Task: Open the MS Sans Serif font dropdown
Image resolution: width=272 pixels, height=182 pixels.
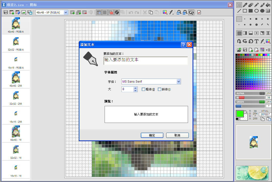Action: point(151,81)
